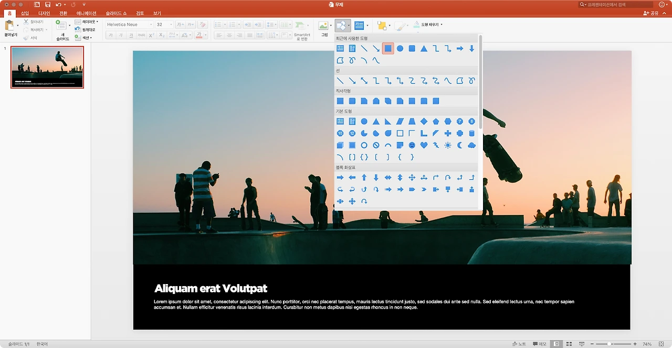Toggle italic formatting
Image resolution: width=672 pixels, height=348 pixels.
click(x=121, y=35)
